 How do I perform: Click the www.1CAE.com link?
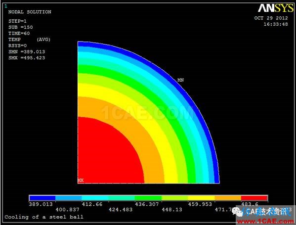(265, 221)
